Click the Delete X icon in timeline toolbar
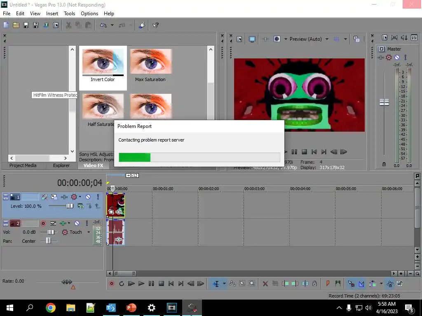The height and width of the screenshot is (316, 422). point(265,284)
